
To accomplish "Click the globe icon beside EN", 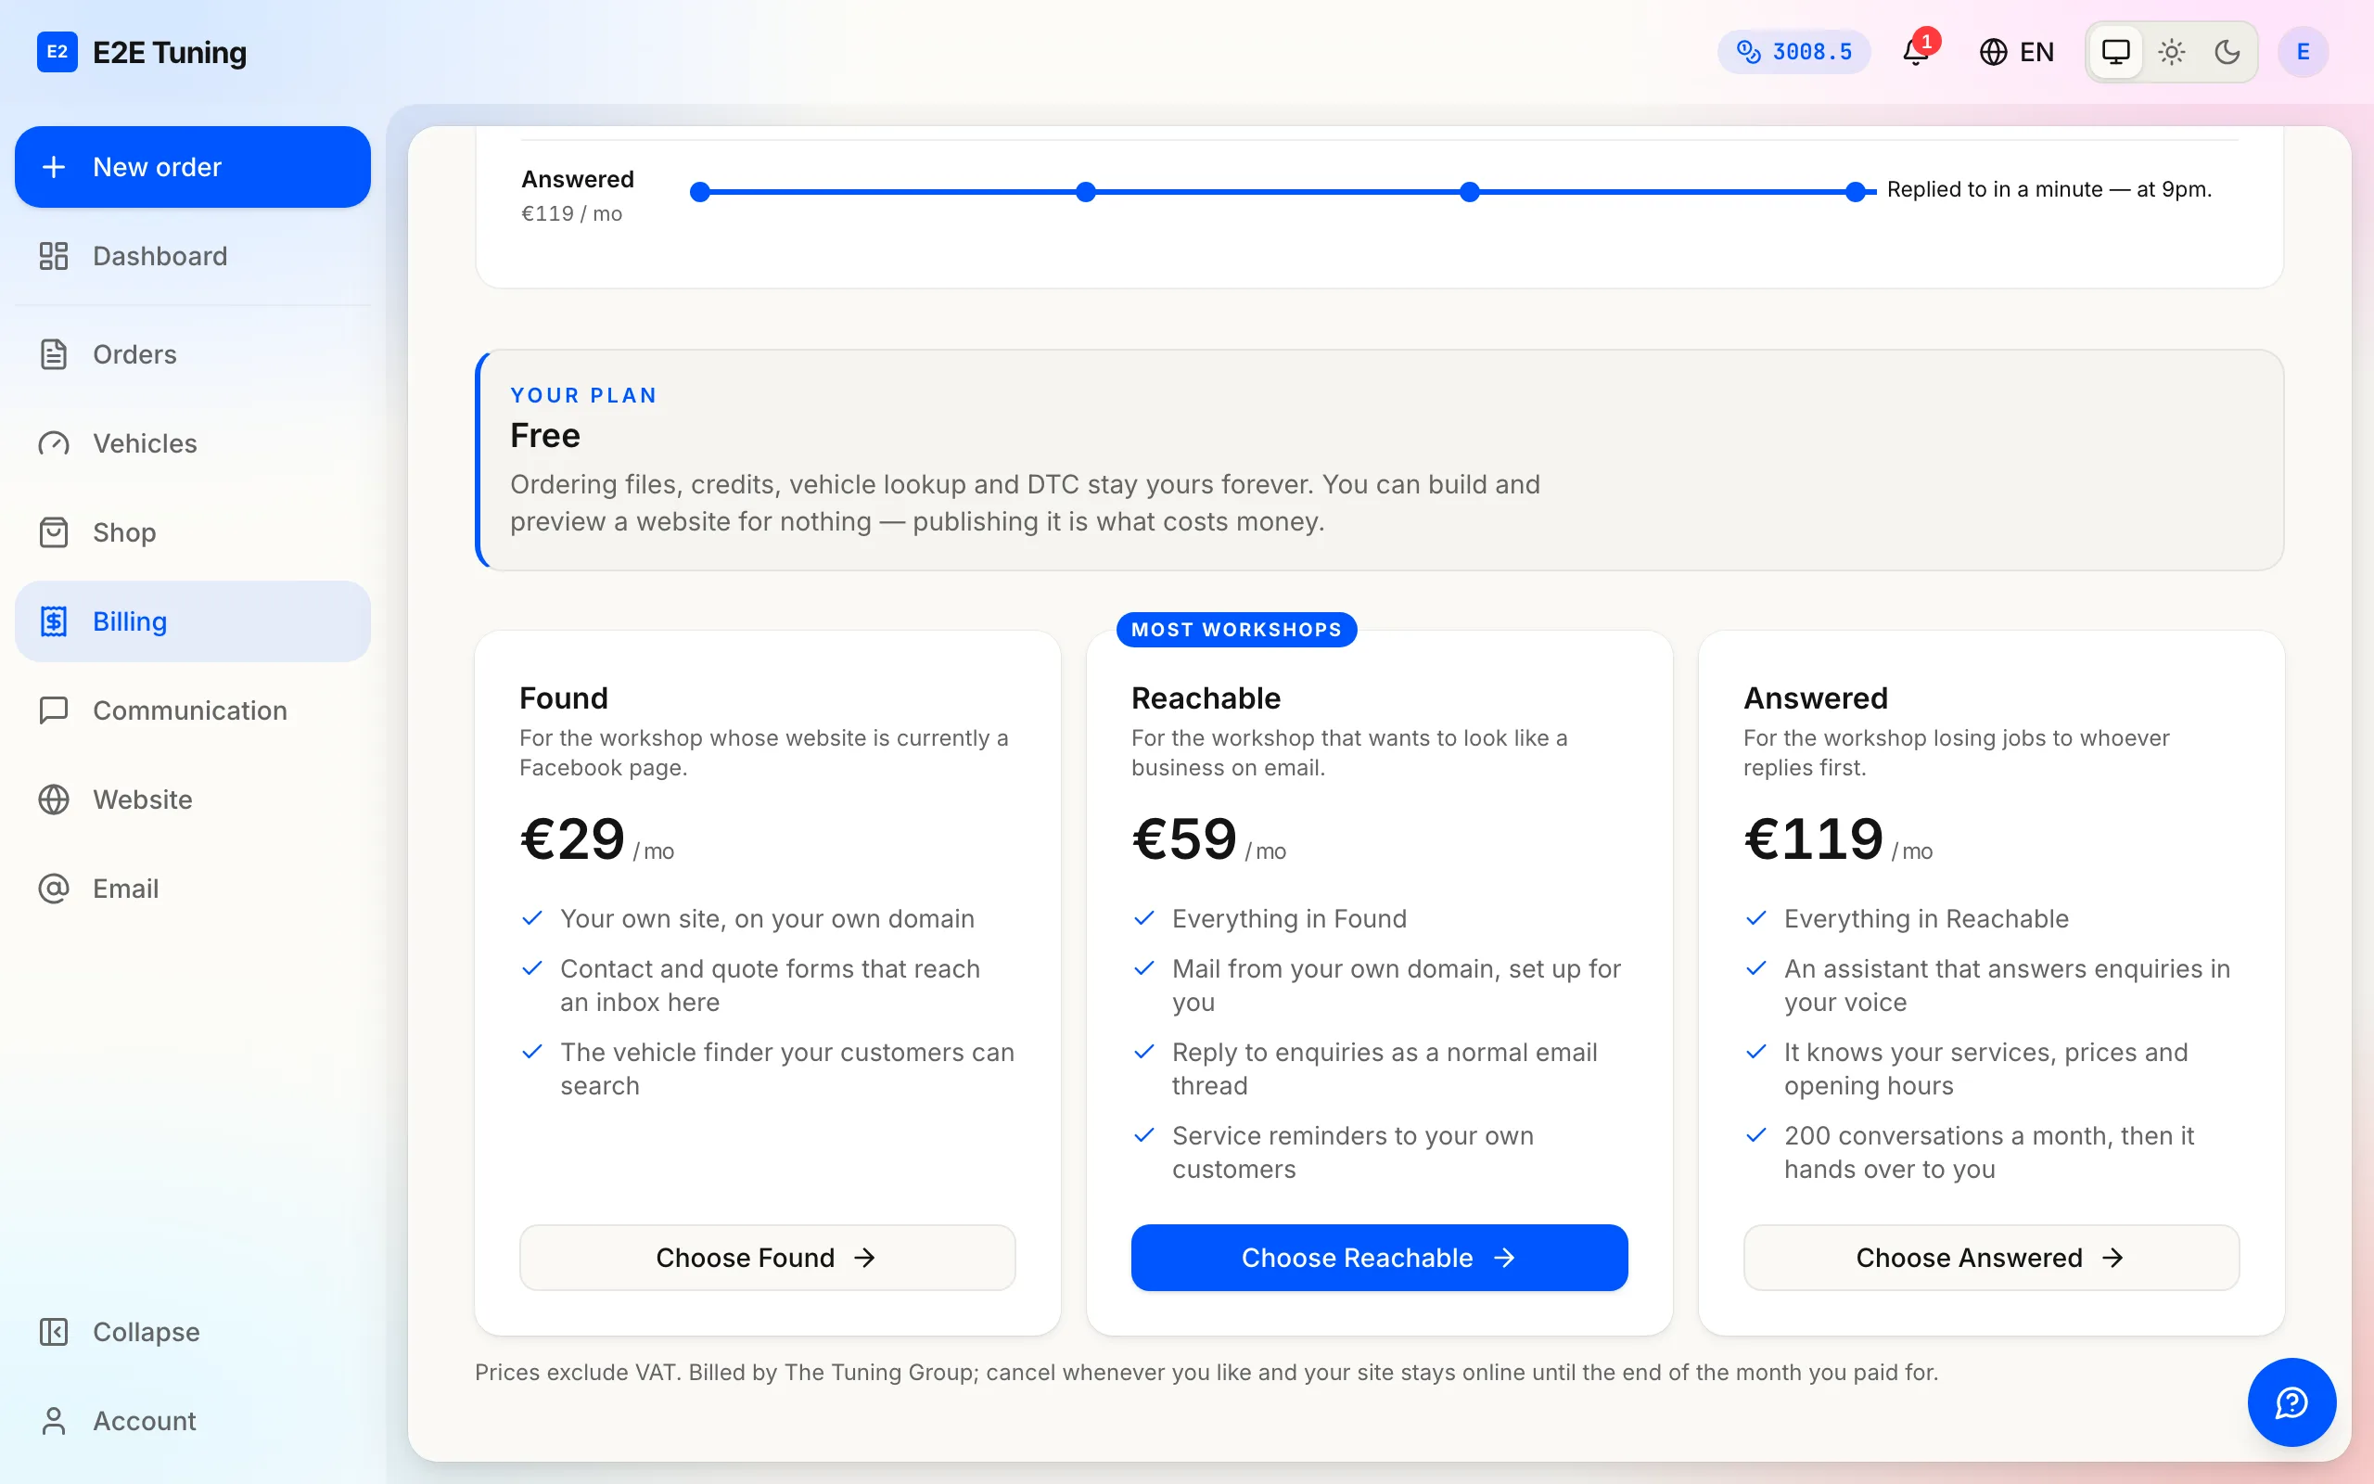I will pos(1992,52).
